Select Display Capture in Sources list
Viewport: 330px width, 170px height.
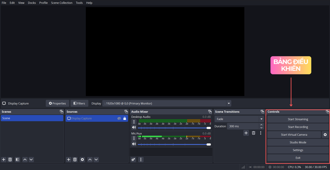[97, 118]
